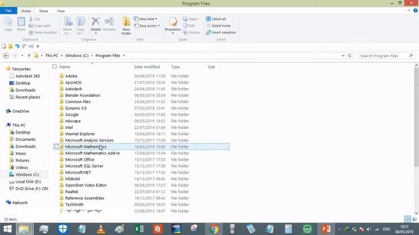Screen dimensions: 419x235
Task: Click Paste shortcut
Action: [43, 33]
